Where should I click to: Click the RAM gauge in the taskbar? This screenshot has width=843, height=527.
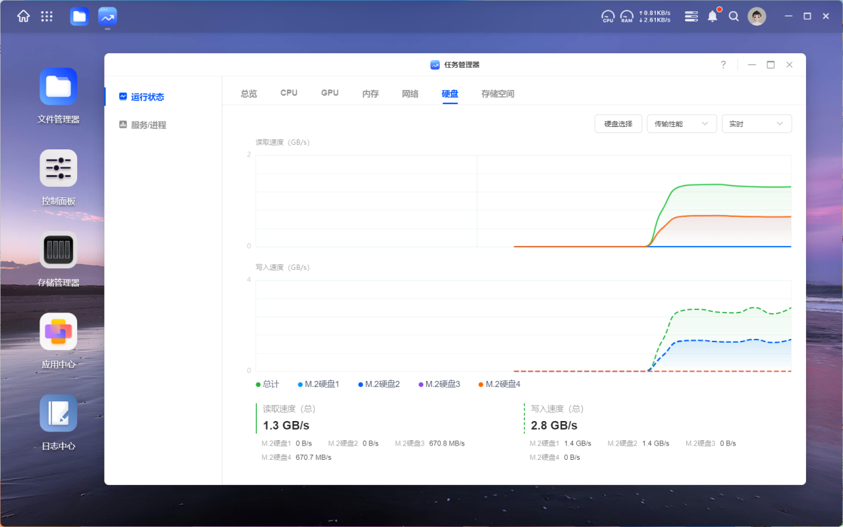point(626,16)
